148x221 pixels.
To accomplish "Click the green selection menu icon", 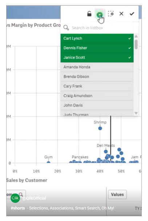I will click(100, 14).
